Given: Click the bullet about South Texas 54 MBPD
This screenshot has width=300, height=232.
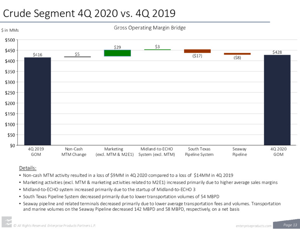Looking at the screenshot, I should (x=119, y=196).
